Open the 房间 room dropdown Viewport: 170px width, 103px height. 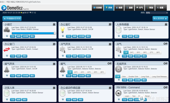tap(156, 12)
